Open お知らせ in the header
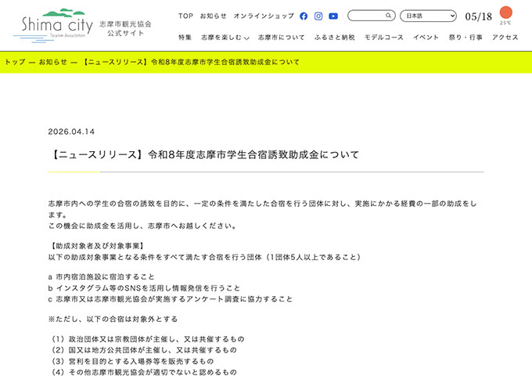 [213, 16]
